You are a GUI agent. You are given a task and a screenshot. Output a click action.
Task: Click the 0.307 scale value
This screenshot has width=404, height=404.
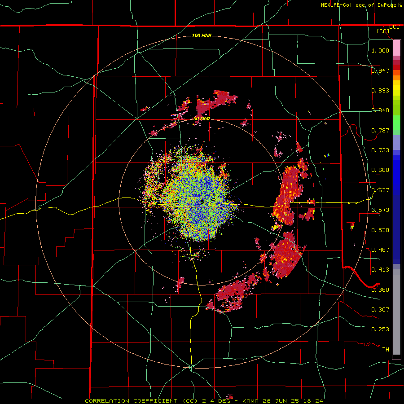pyautogui.click(x=380, y=310)
